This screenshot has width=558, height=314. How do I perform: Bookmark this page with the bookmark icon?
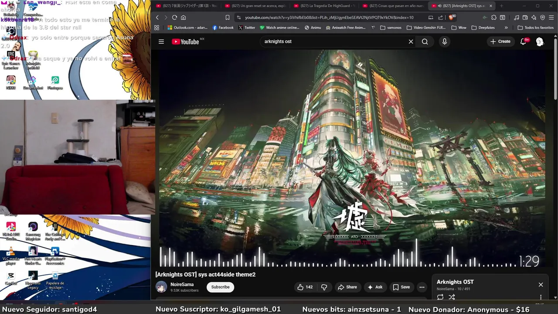(227, 17)
